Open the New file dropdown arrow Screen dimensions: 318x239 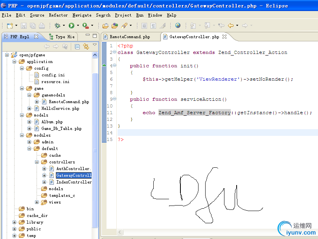point(16,26)
